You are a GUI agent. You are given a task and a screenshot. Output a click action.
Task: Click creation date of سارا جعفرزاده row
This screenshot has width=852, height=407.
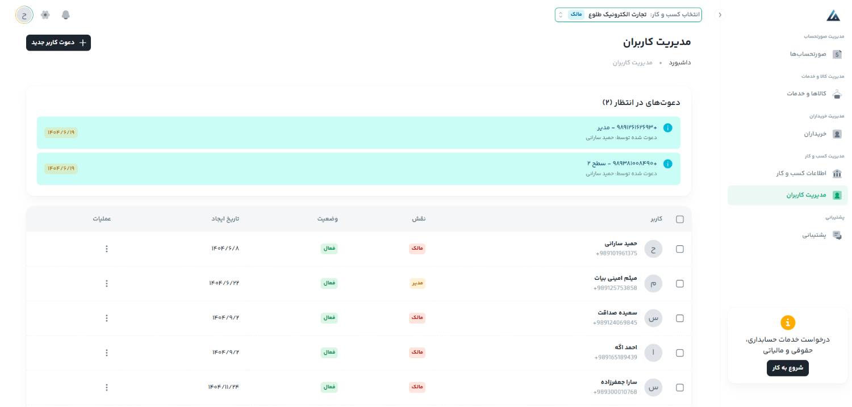pyautogui.click(x=224, y=387)
